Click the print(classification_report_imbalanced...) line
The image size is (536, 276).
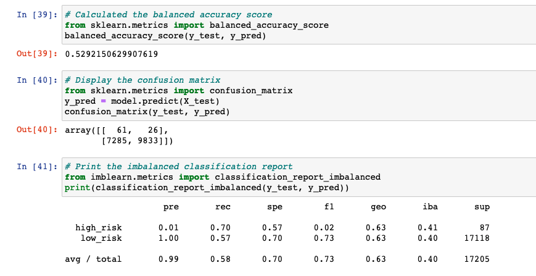(207, 188)
